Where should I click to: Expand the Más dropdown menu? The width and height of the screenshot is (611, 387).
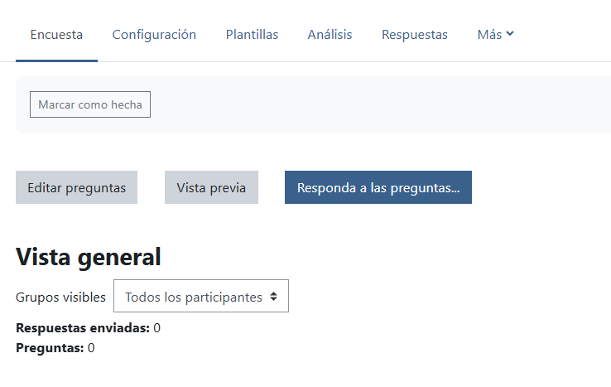tap(495, 35)
